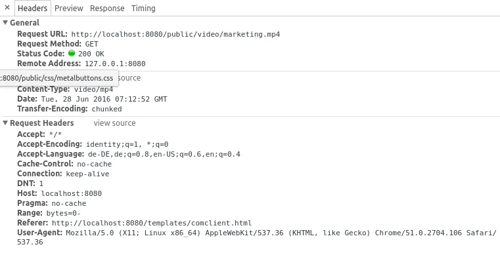The image size is (500, 253).
Task: Collapse the Request Headers section
Action: point(5,123)
